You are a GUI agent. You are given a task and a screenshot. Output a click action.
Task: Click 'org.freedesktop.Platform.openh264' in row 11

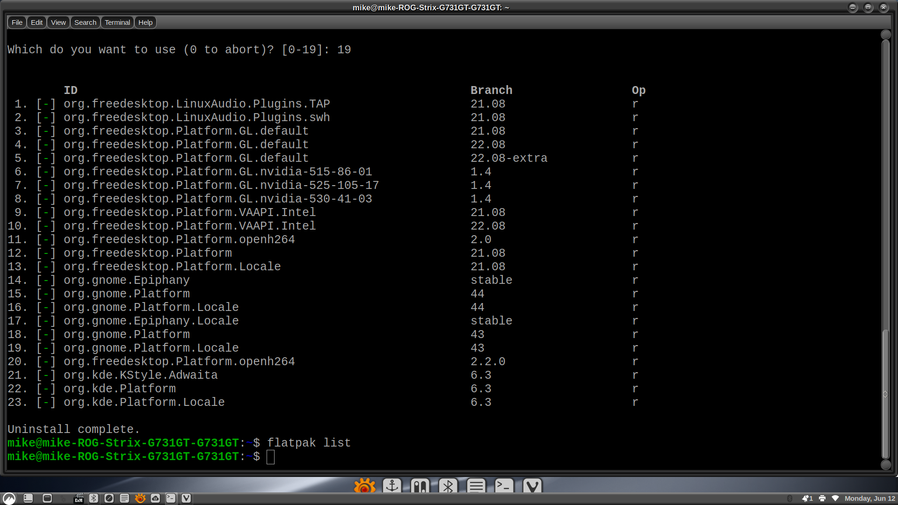(x=179, y=239)
